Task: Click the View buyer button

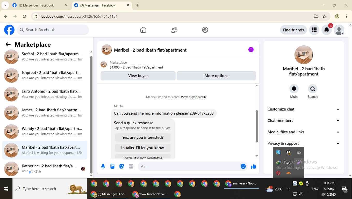Action: point(138,76)
